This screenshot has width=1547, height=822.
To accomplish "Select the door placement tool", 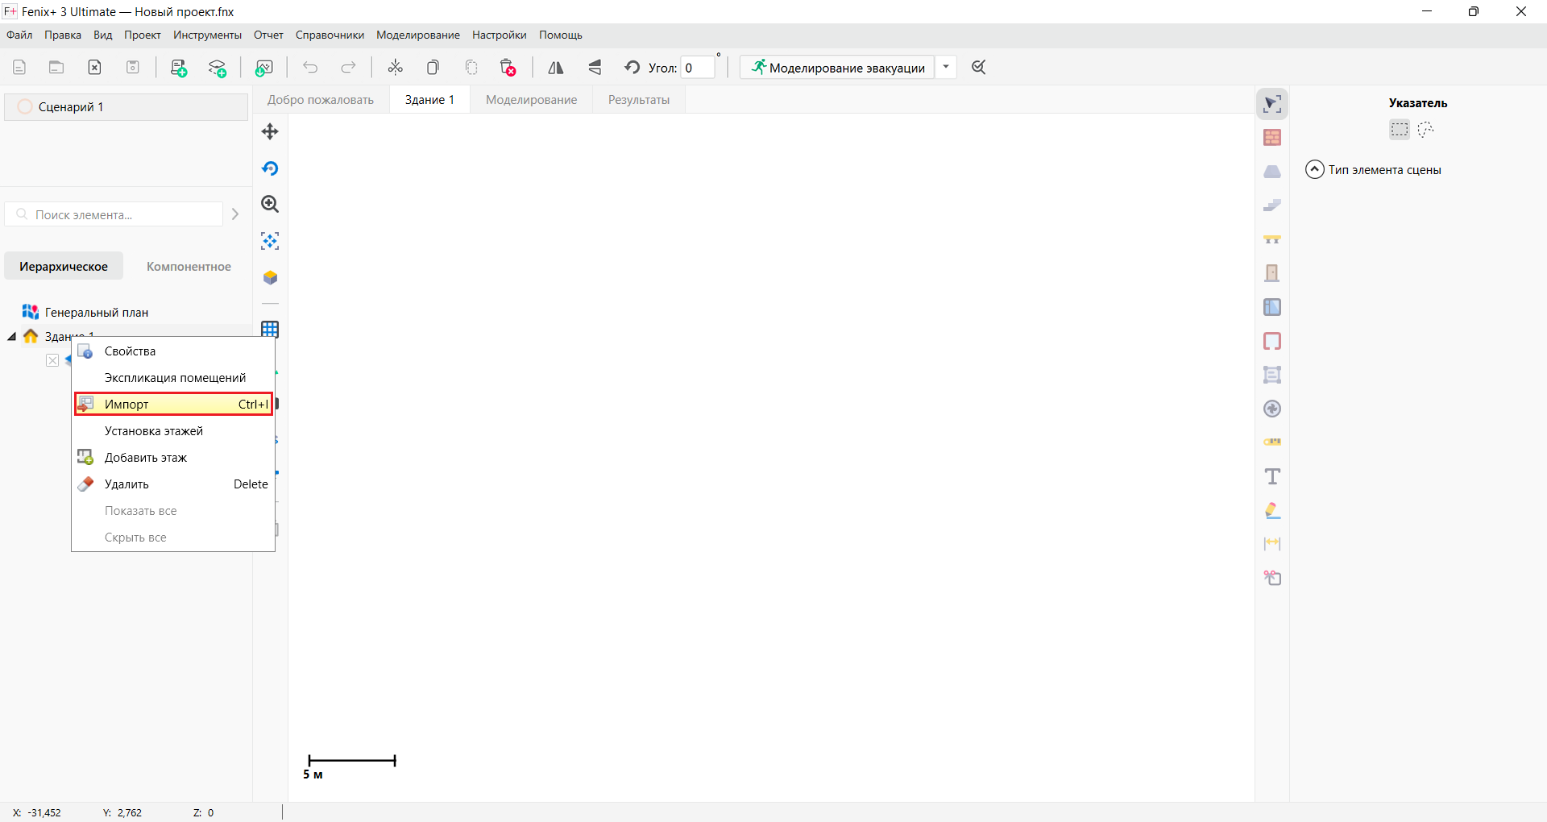I will (1272, 272).
